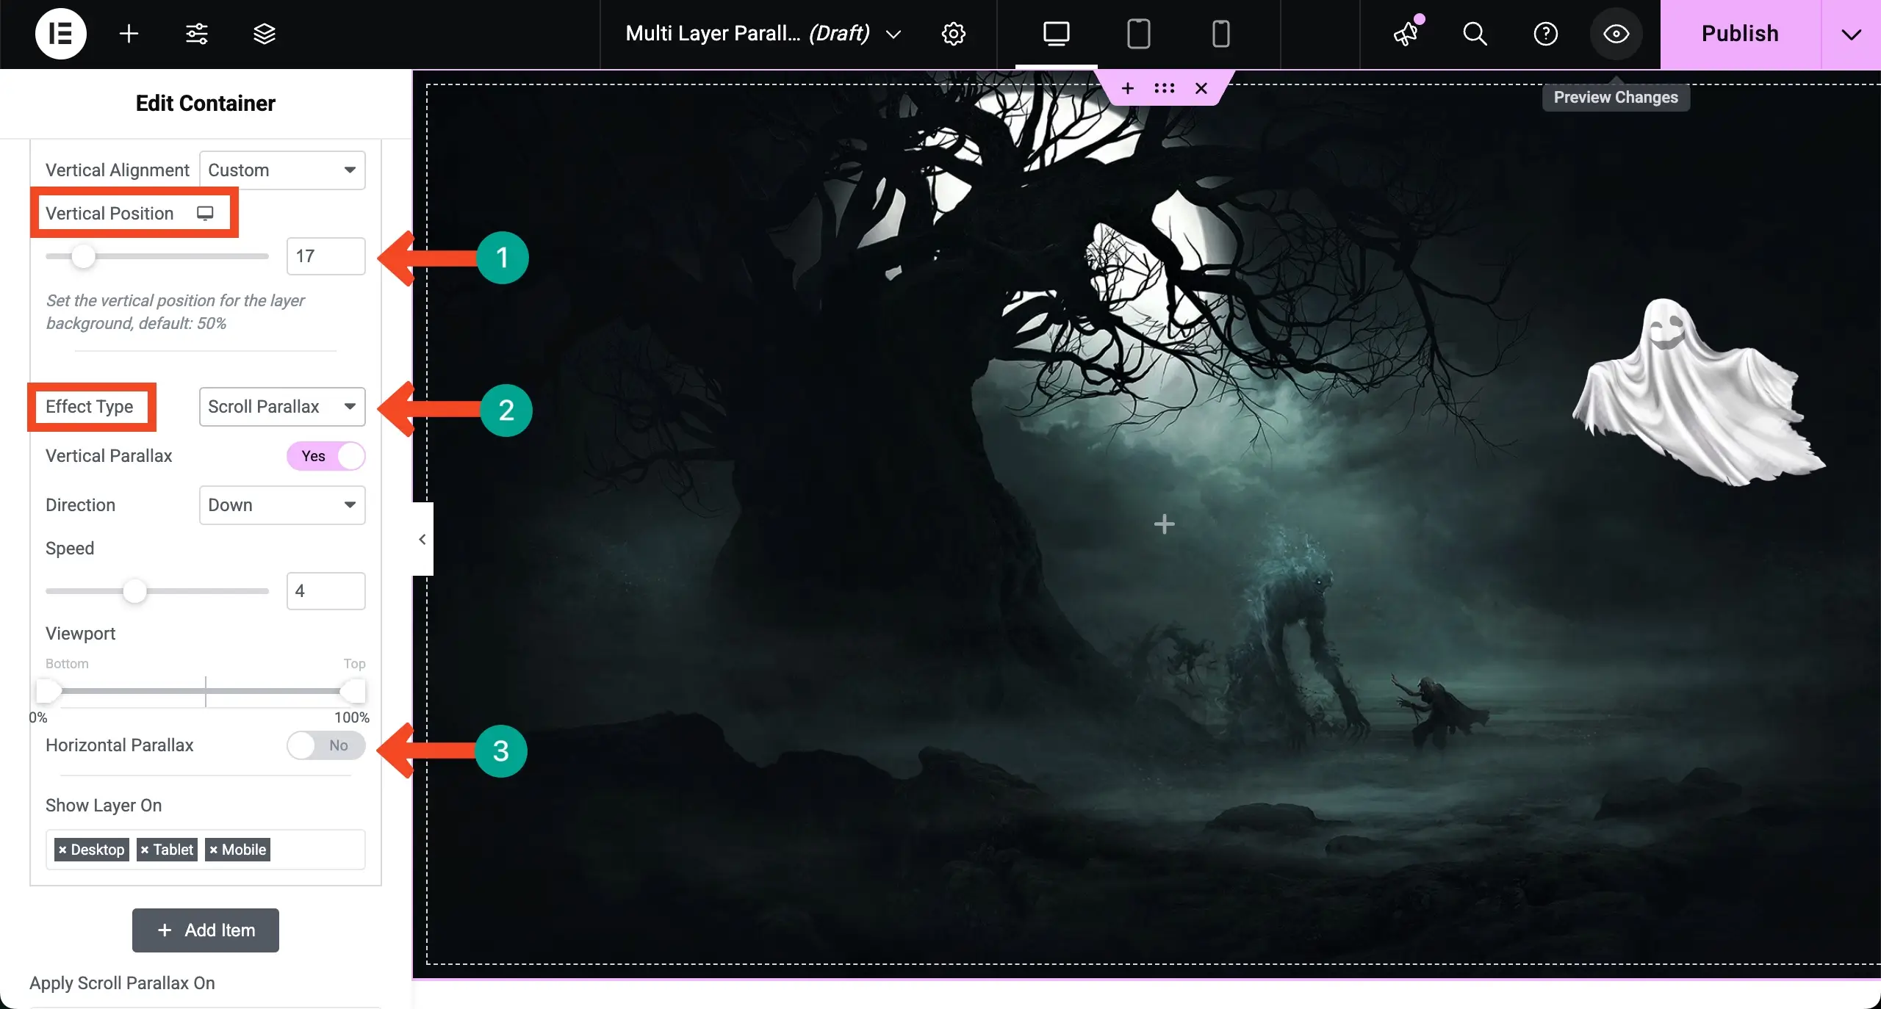
Task: Click the Vertical Position value field
Action: (326, 256)
